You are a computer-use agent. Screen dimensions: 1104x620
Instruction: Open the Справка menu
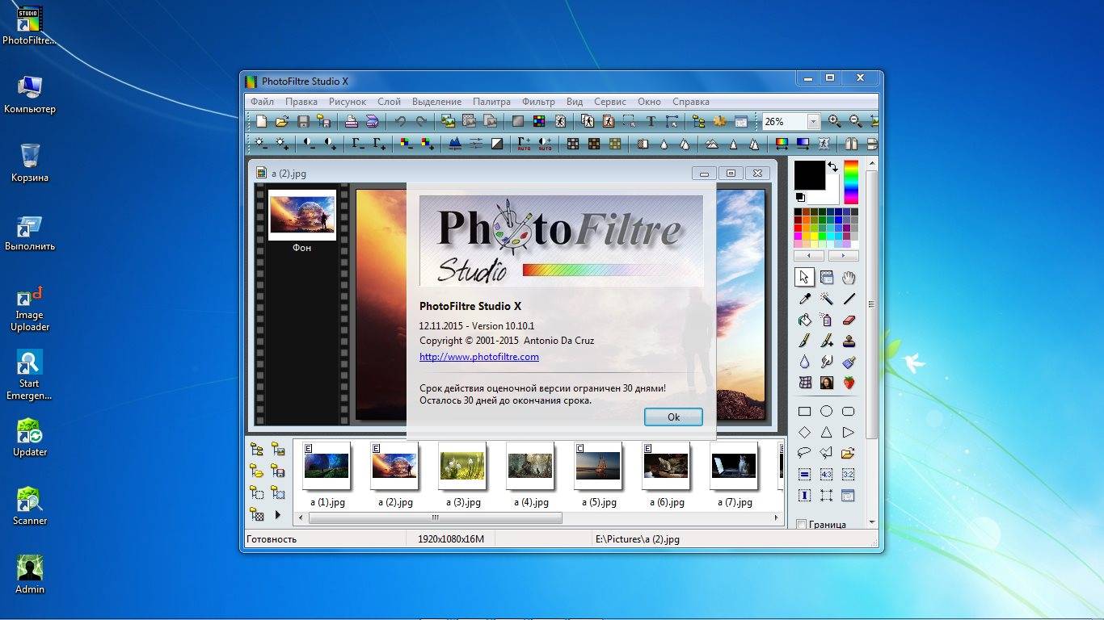pyautogui.click(x=690, y=102)
